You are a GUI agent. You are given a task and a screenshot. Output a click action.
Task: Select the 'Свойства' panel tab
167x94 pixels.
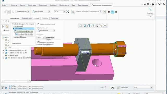click(x=54, y=18)
